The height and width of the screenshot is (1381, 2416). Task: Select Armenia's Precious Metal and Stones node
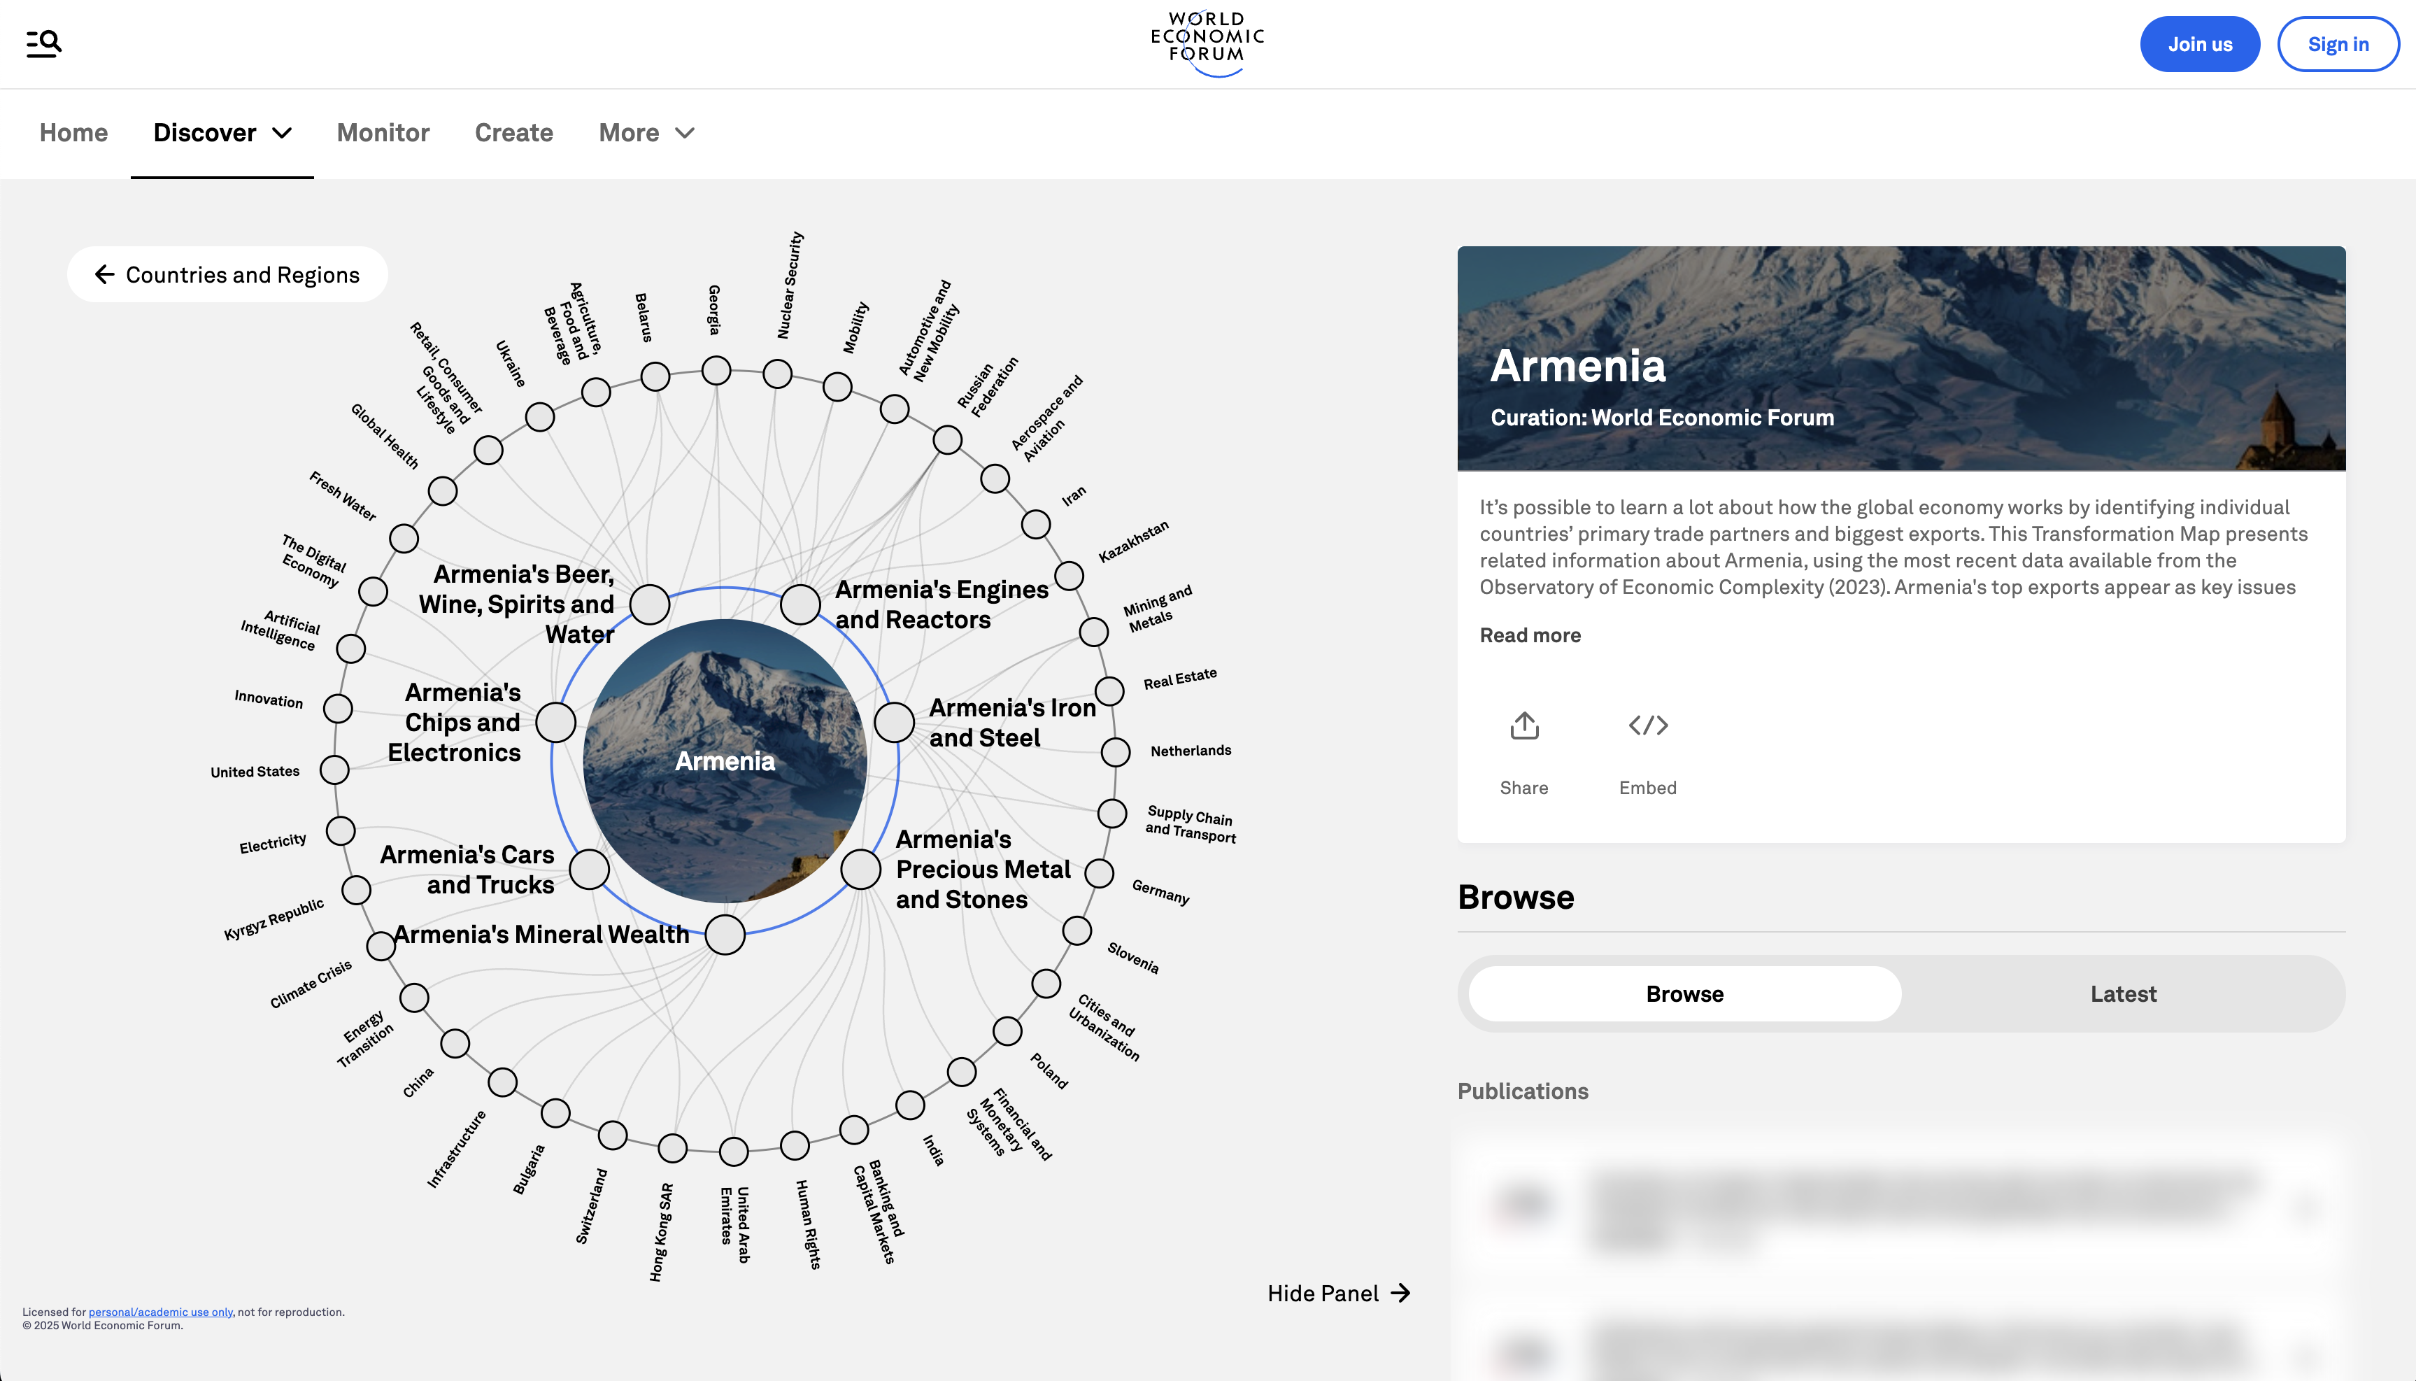(861, 869)
